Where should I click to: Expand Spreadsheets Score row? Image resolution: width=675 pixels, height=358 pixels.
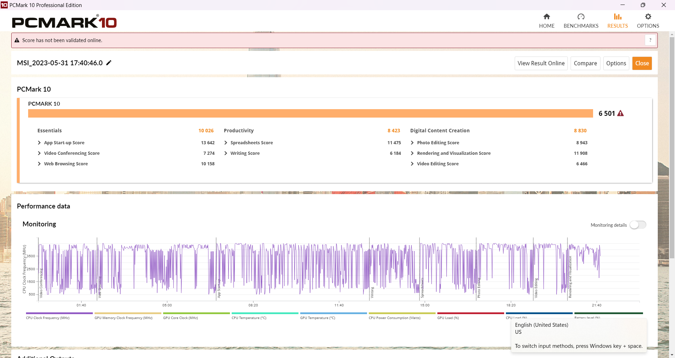click(226, 143)
